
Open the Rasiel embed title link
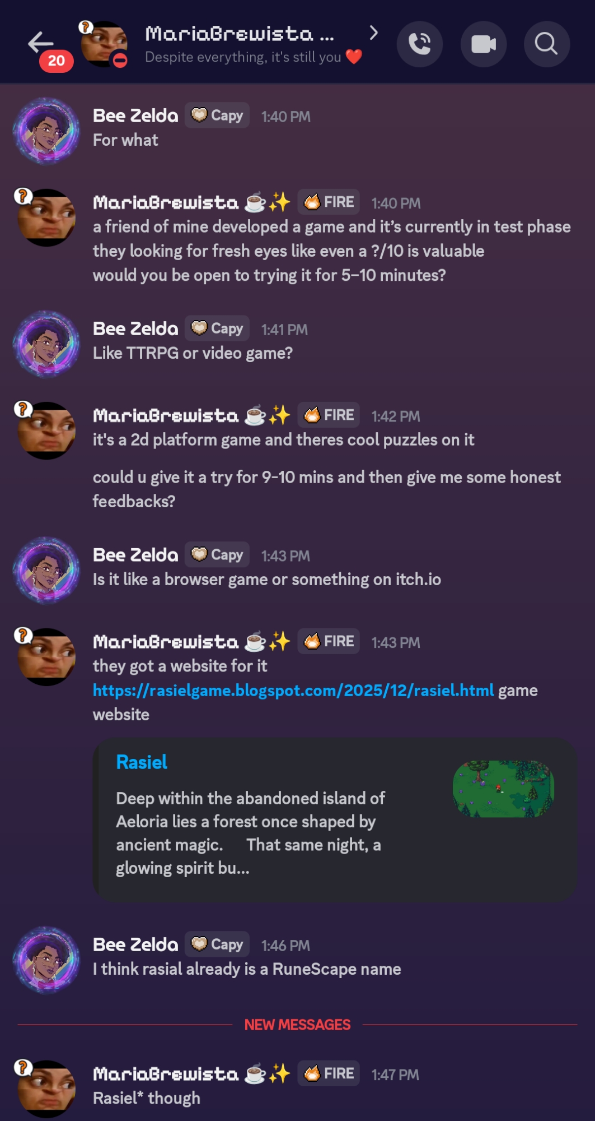click(142, 762)
